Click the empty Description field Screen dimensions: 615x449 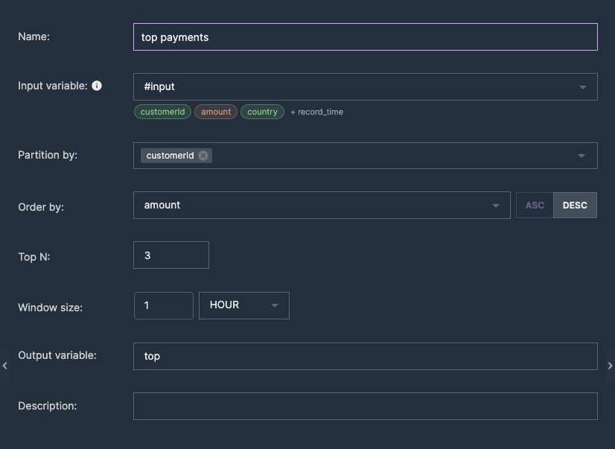(365, 407)
